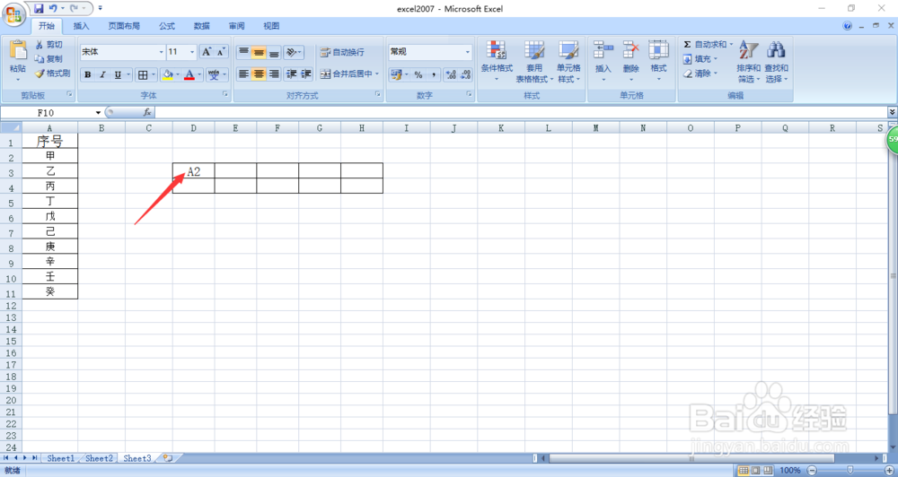
Task: Decrease font size with small A
Action: (x=221, y=52)
